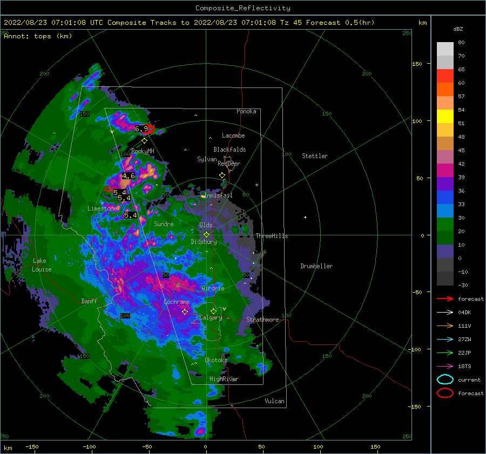
Task: Click the Sylvan label on map
Action: tap(207, 159)
